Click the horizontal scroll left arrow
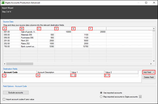 5,64
